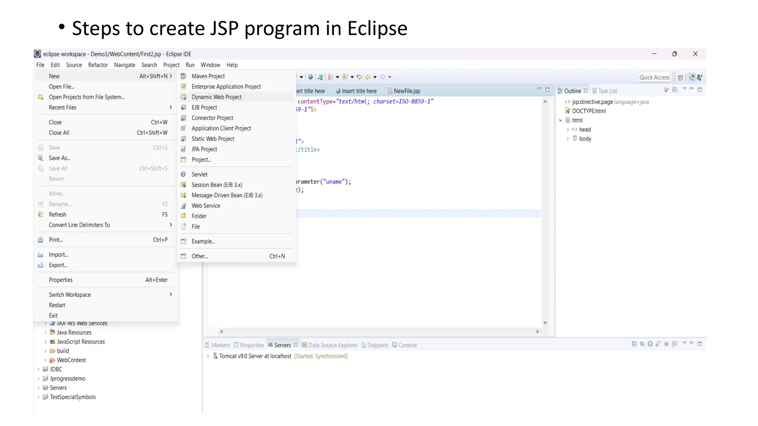Click the Quick Access field
The height and width of the screenshot is (426, 758).
tap(654, 77)
